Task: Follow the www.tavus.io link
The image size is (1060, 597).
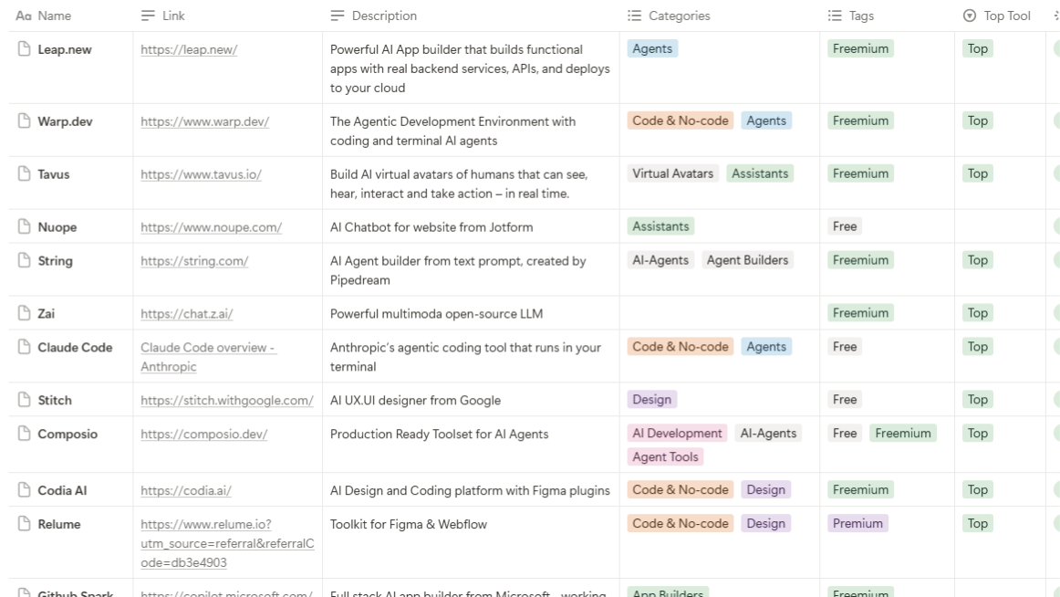Action: pyautogui.click(x=201, y=174)
